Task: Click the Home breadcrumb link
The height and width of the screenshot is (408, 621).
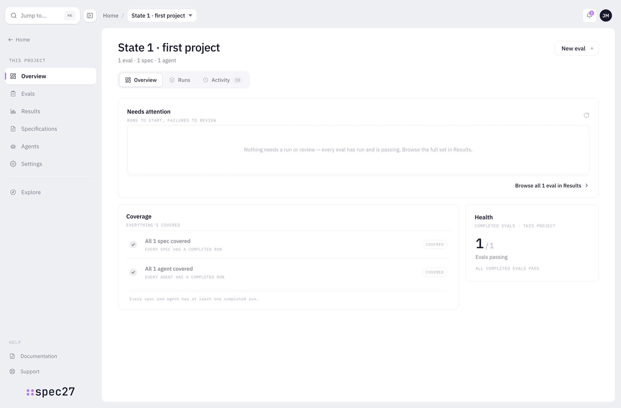Action: 111,16
